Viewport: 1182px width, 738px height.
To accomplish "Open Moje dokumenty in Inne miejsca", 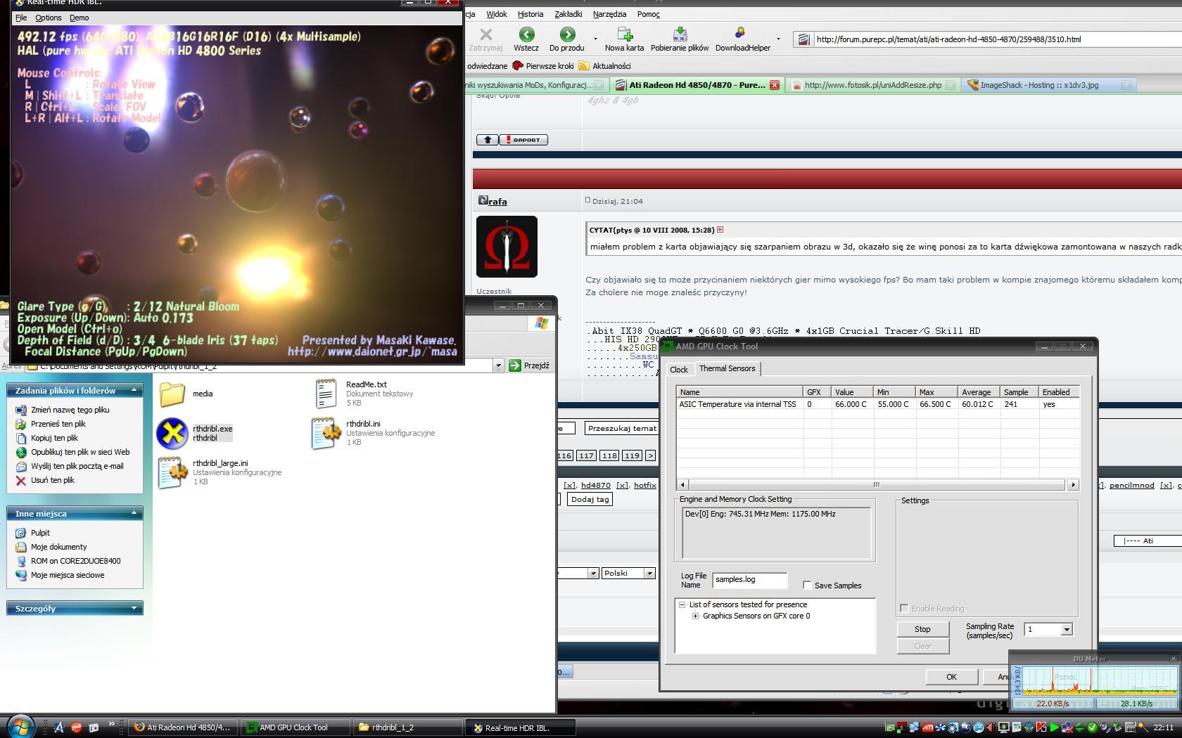I will pos(51,547).
